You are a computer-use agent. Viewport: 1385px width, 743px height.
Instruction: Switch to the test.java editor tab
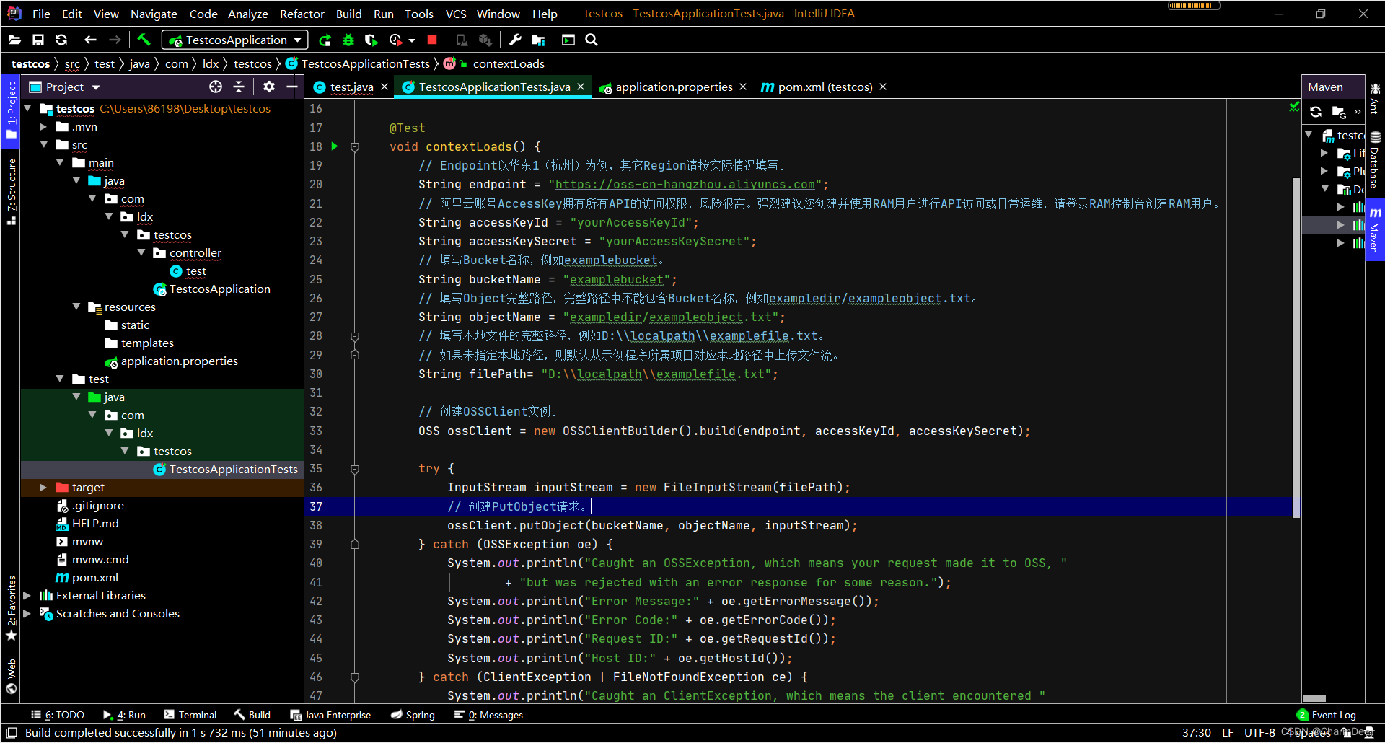pyautogui.click(x=351, y=87)
